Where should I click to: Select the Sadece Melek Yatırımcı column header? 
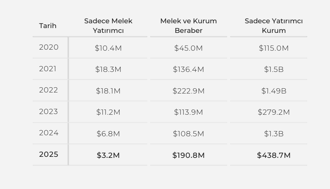click(x=108, y=26)
